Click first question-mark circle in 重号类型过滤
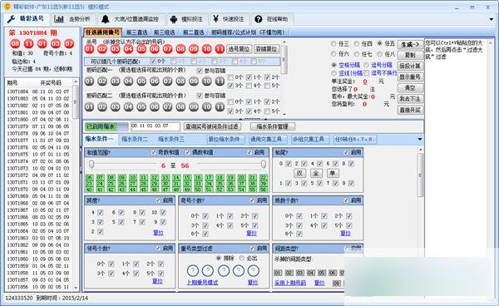The image size is (499, 306). point(193,271)
